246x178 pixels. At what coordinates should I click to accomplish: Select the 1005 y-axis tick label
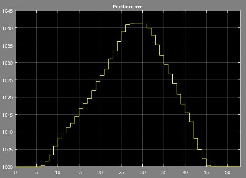[x=7, y=150]
